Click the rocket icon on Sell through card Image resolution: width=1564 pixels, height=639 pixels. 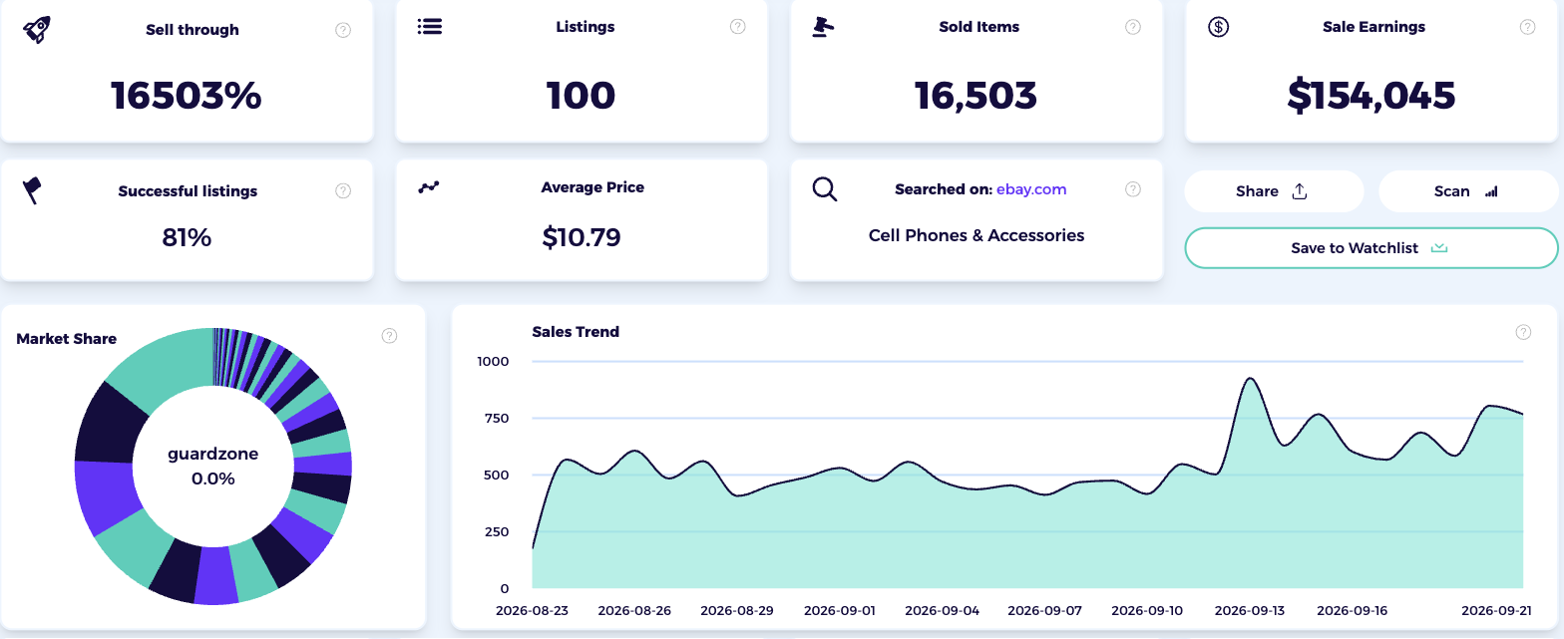point(36,29)
